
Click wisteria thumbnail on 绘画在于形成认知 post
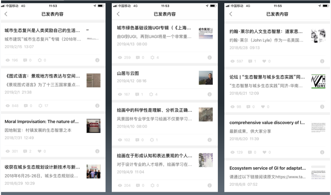(x=206, y=160)
